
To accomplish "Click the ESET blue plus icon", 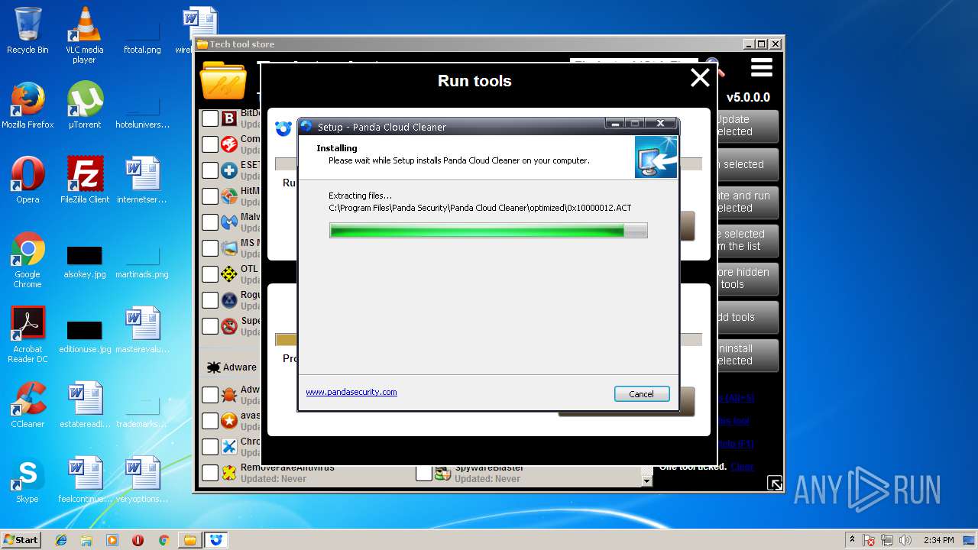I will [x=229, y=170].
